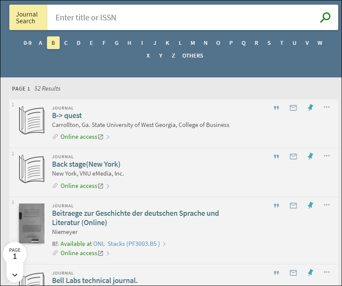Screen dimensions: 342x286
Task: Click citation icon for Bell Labs technical journal
Action: point(276,273)
